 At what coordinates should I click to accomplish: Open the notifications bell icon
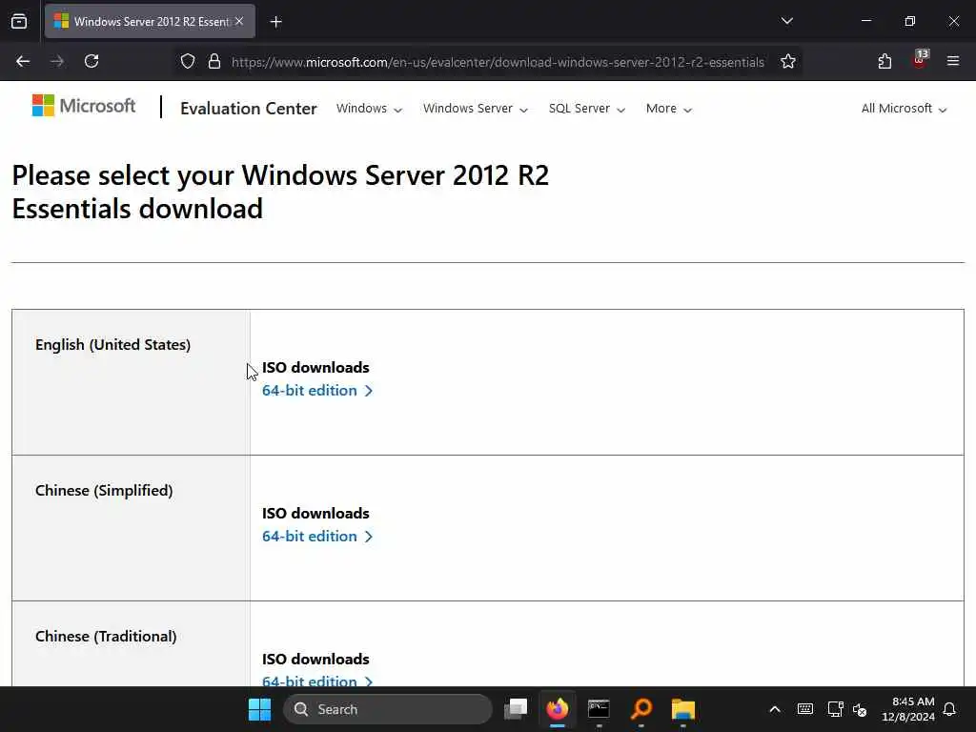click(x=949, y=709)
